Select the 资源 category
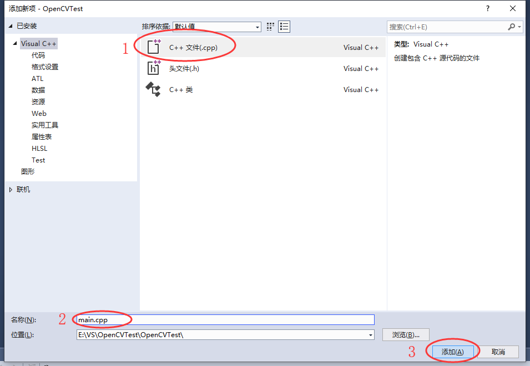Viewport: 530px width, 366px height. pyautogui.click(x=38, y=101)
